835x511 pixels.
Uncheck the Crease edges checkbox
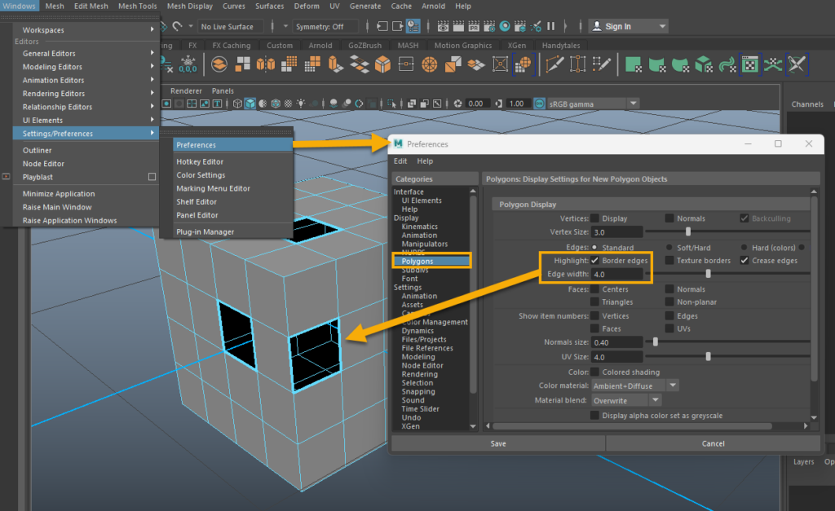pos(744,260)
